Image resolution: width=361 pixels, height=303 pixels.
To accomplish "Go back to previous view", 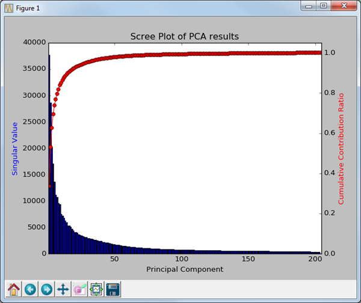I will (x=30, y=289).
